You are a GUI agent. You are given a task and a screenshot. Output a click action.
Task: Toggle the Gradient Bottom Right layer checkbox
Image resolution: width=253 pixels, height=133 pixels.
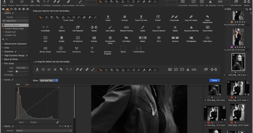click(x=3, y=29)
